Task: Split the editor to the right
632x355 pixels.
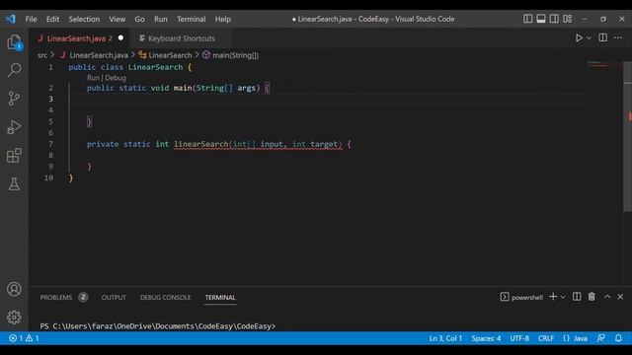Action: pyautogui.click(x=602, y=37)
